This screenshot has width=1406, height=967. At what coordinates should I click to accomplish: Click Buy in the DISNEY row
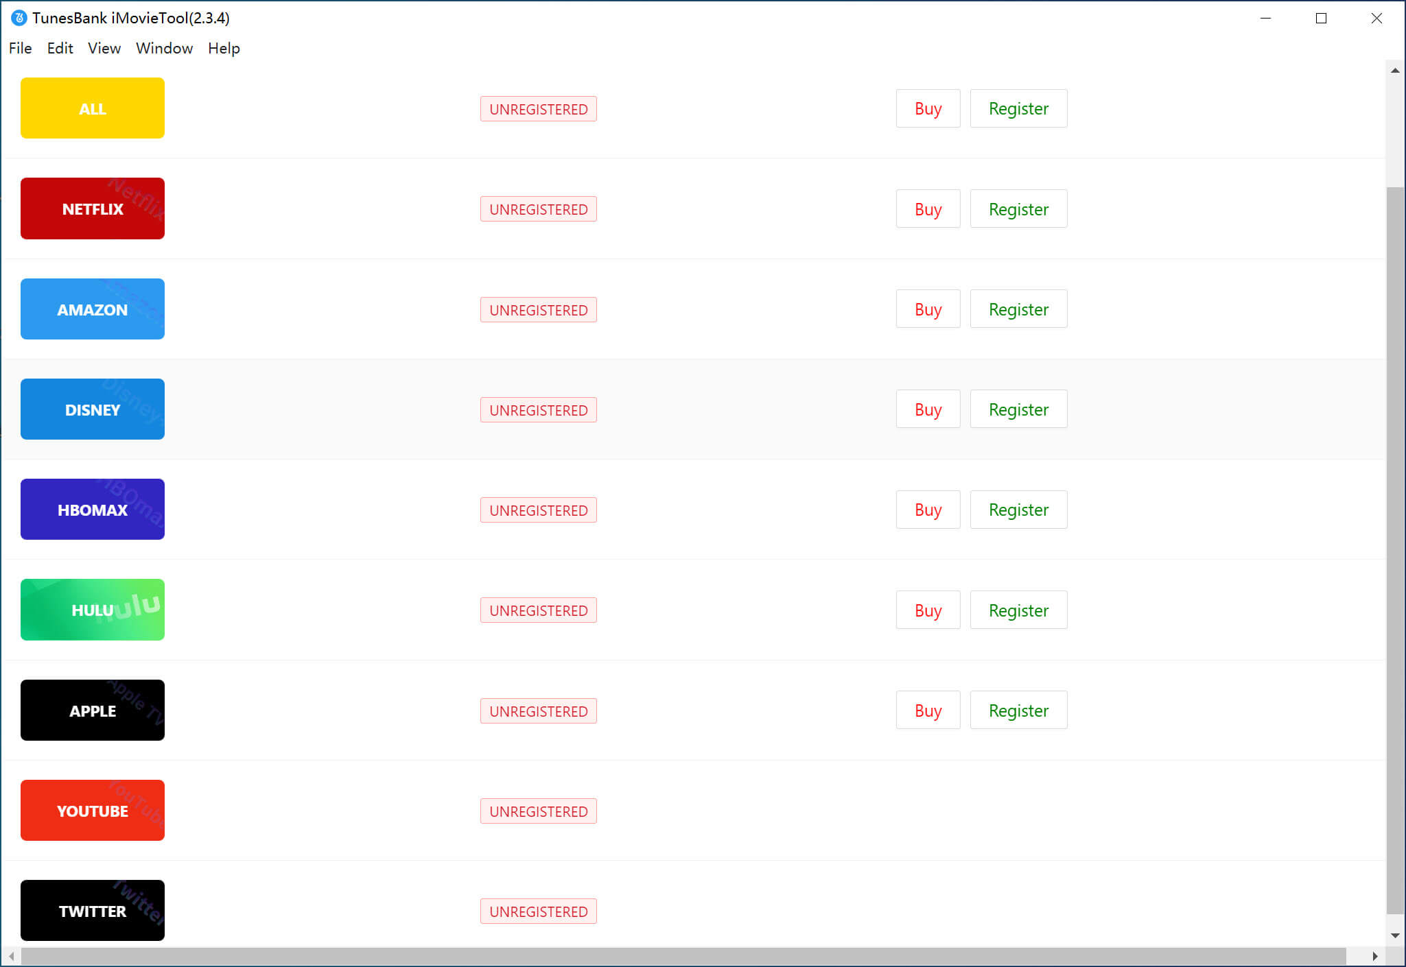(928, 409)
